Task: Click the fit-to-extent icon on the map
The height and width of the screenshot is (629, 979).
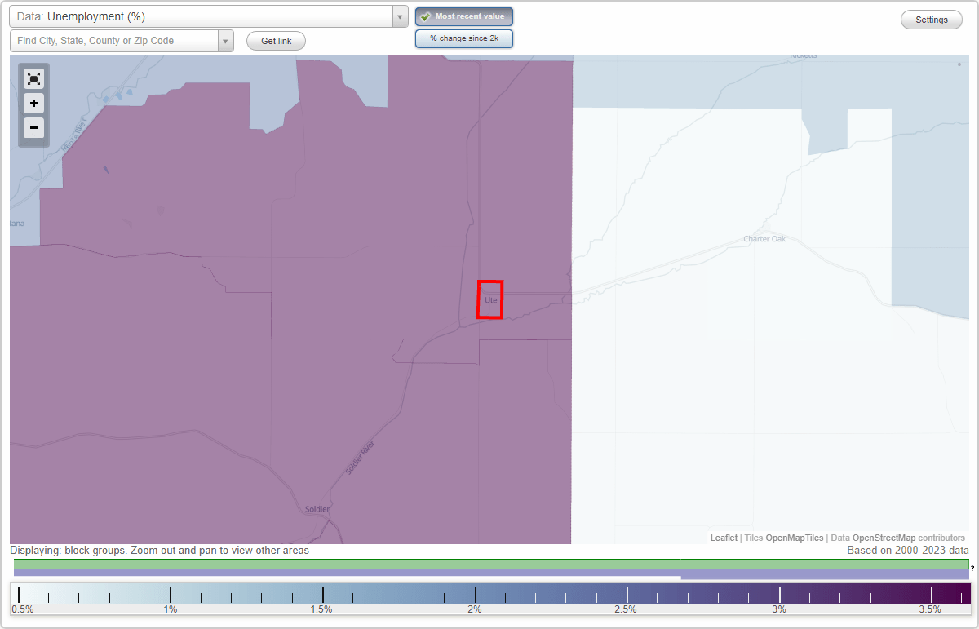Action: click(x=33, y=78)
